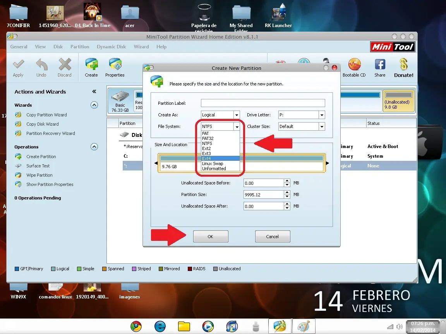Viewport: 446px width, 334px height.
Task: Open the Dynamic Disk menu
Action: [x=111, y=46]
